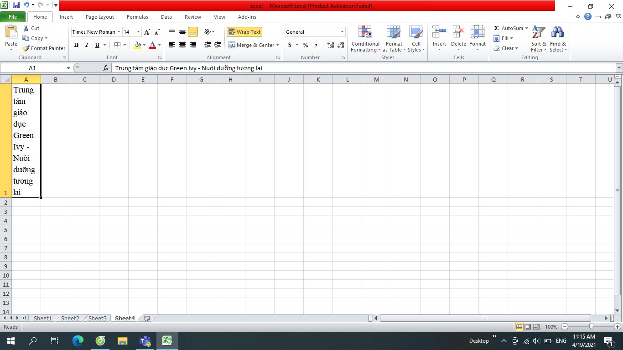Screen dimensions: 623x350
Task: Increase indent icon
Action: coord(218,45)
